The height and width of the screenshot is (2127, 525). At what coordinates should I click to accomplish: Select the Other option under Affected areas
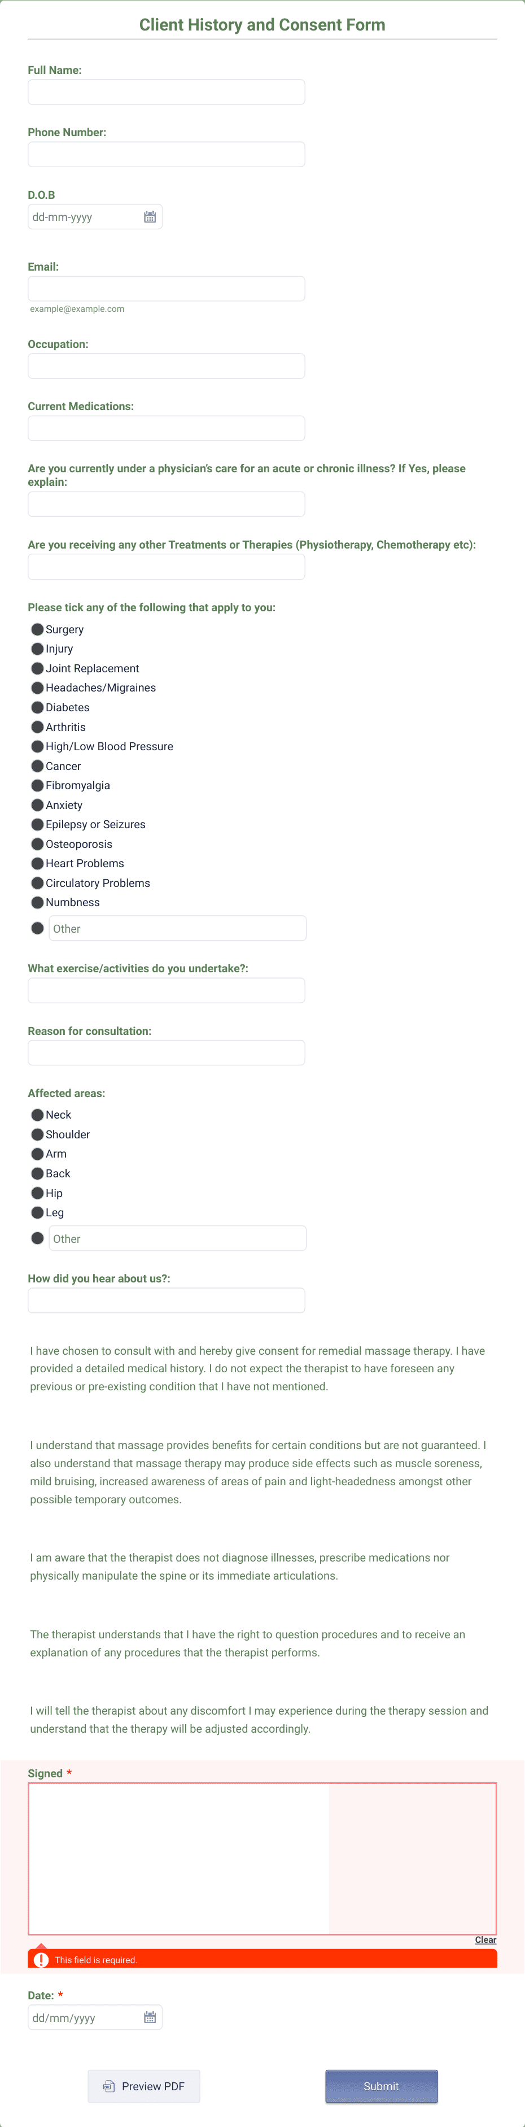point(37,1237)
